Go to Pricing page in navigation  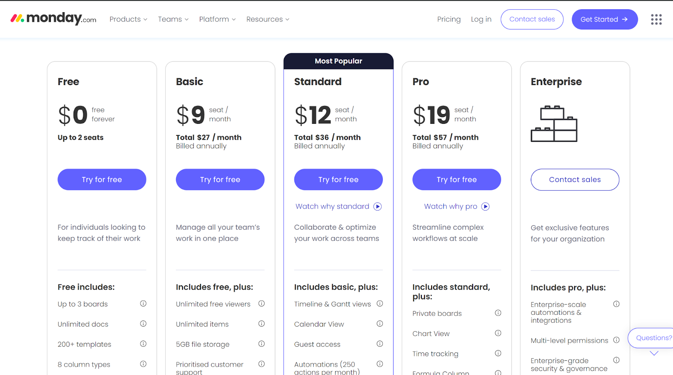[449, 19]
